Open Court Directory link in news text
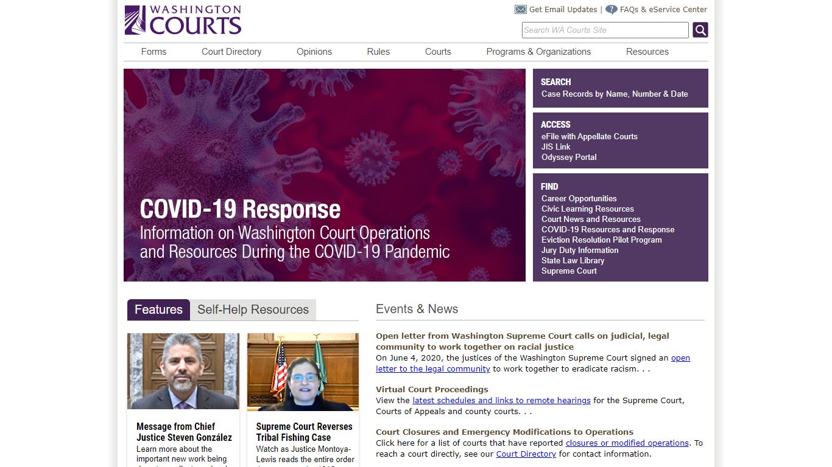Screen dimensions: 832x467 tap(526, 454)
